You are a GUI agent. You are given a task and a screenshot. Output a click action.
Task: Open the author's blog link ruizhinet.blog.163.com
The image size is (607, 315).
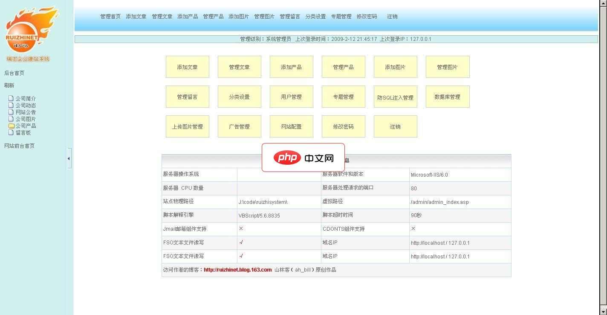[x=237, y=269]
